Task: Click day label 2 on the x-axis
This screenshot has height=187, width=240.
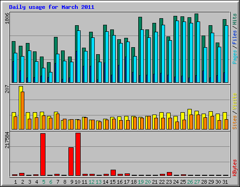Action: (x=22, y=182)
